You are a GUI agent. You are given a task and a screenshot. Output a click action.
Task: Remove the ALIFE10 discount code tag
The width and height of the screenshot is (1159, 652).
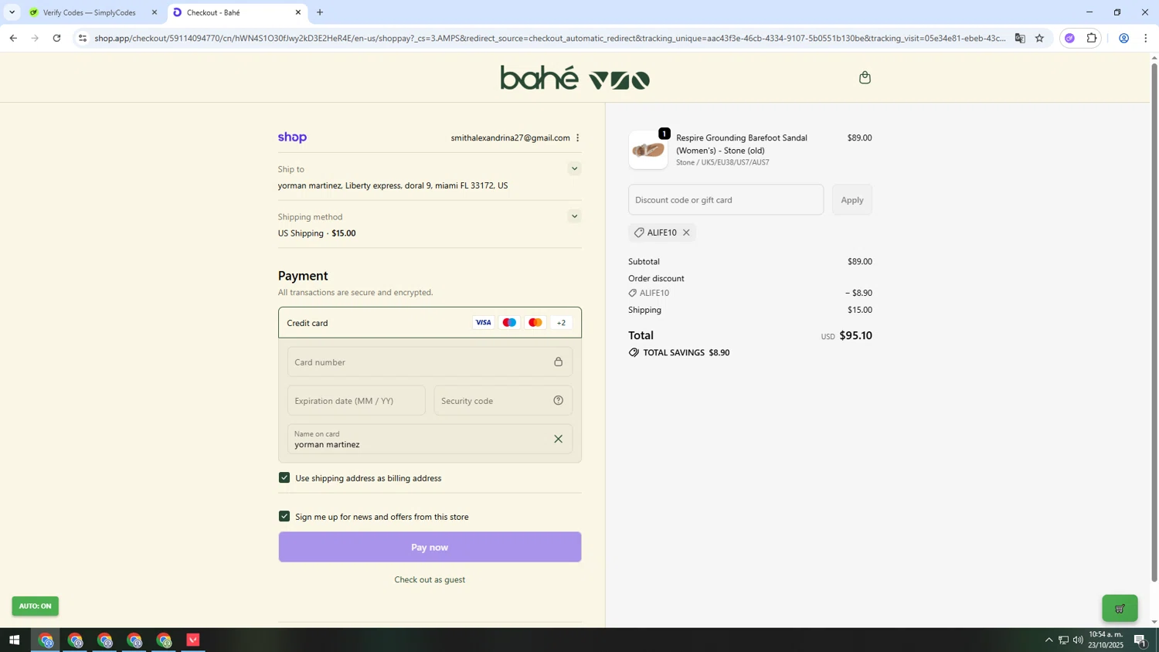pyautogui.click(x=686, y=233)
